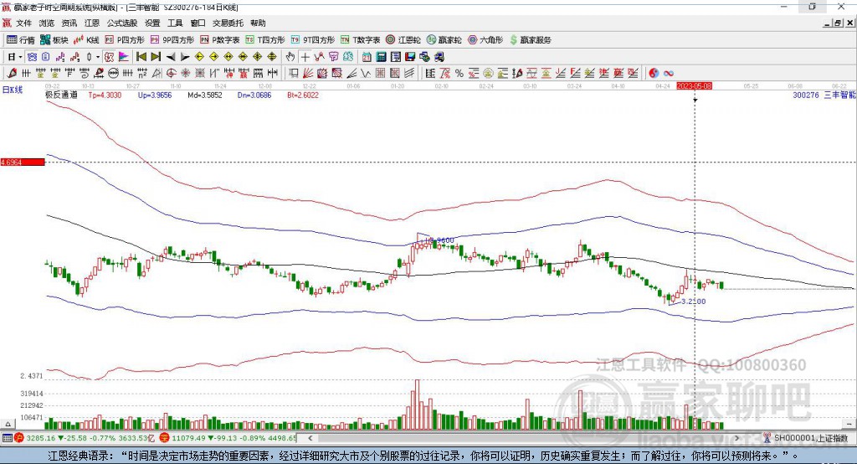Viewport: 857px width, 464px height.
Task: Click the yellow diamond up-down arrows icon
Action: click(x=272, y=57)
